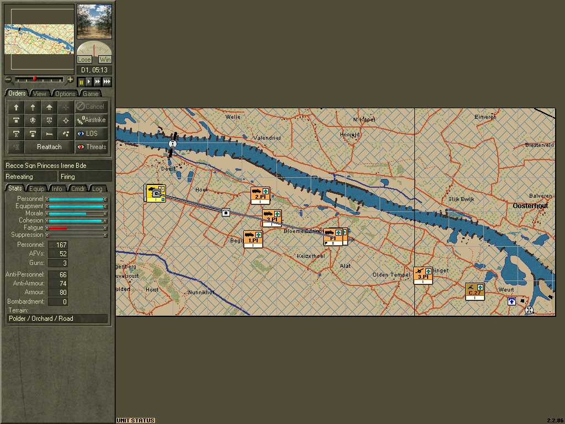Switch to the Game tab
The width and height of the screenshot is (565, 424).
tap(90, 94)
